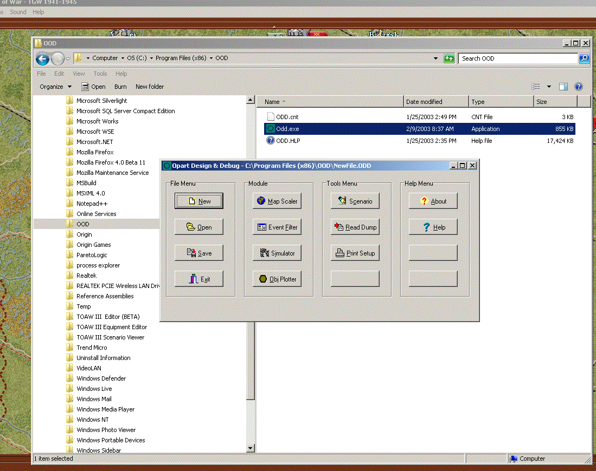
Task: Create a New folder
Action: coord(150,87)
